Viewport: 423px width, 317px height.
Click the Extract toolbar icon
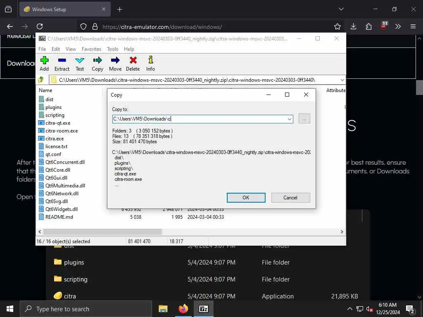pos(62,64)
